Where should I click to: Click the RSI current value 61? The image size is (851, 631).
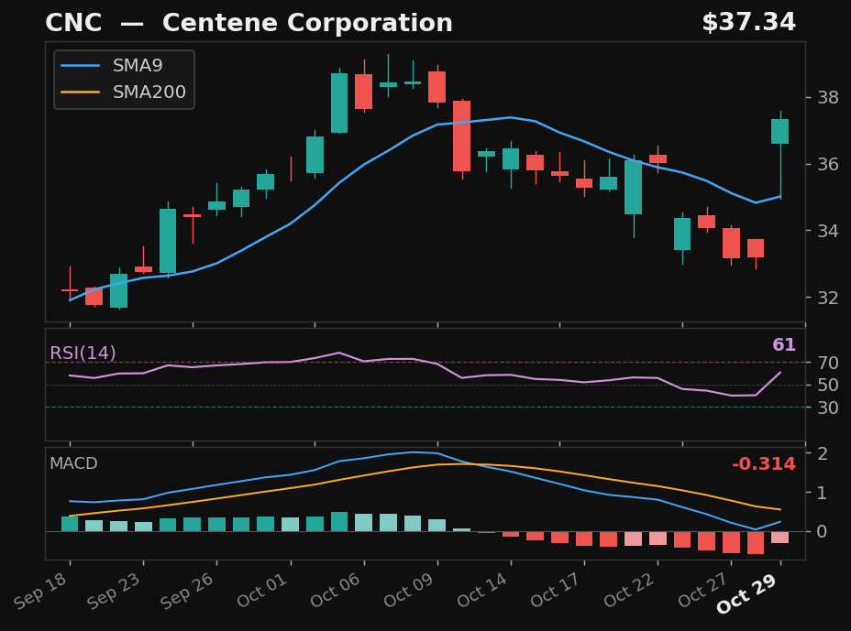[784, 344]
